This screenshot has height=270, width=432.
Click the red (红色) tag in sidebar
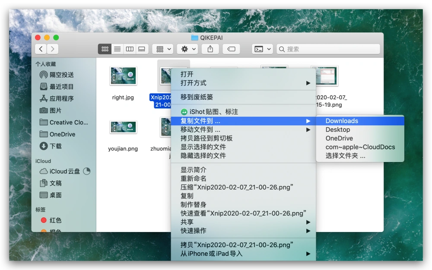(55, 220)
